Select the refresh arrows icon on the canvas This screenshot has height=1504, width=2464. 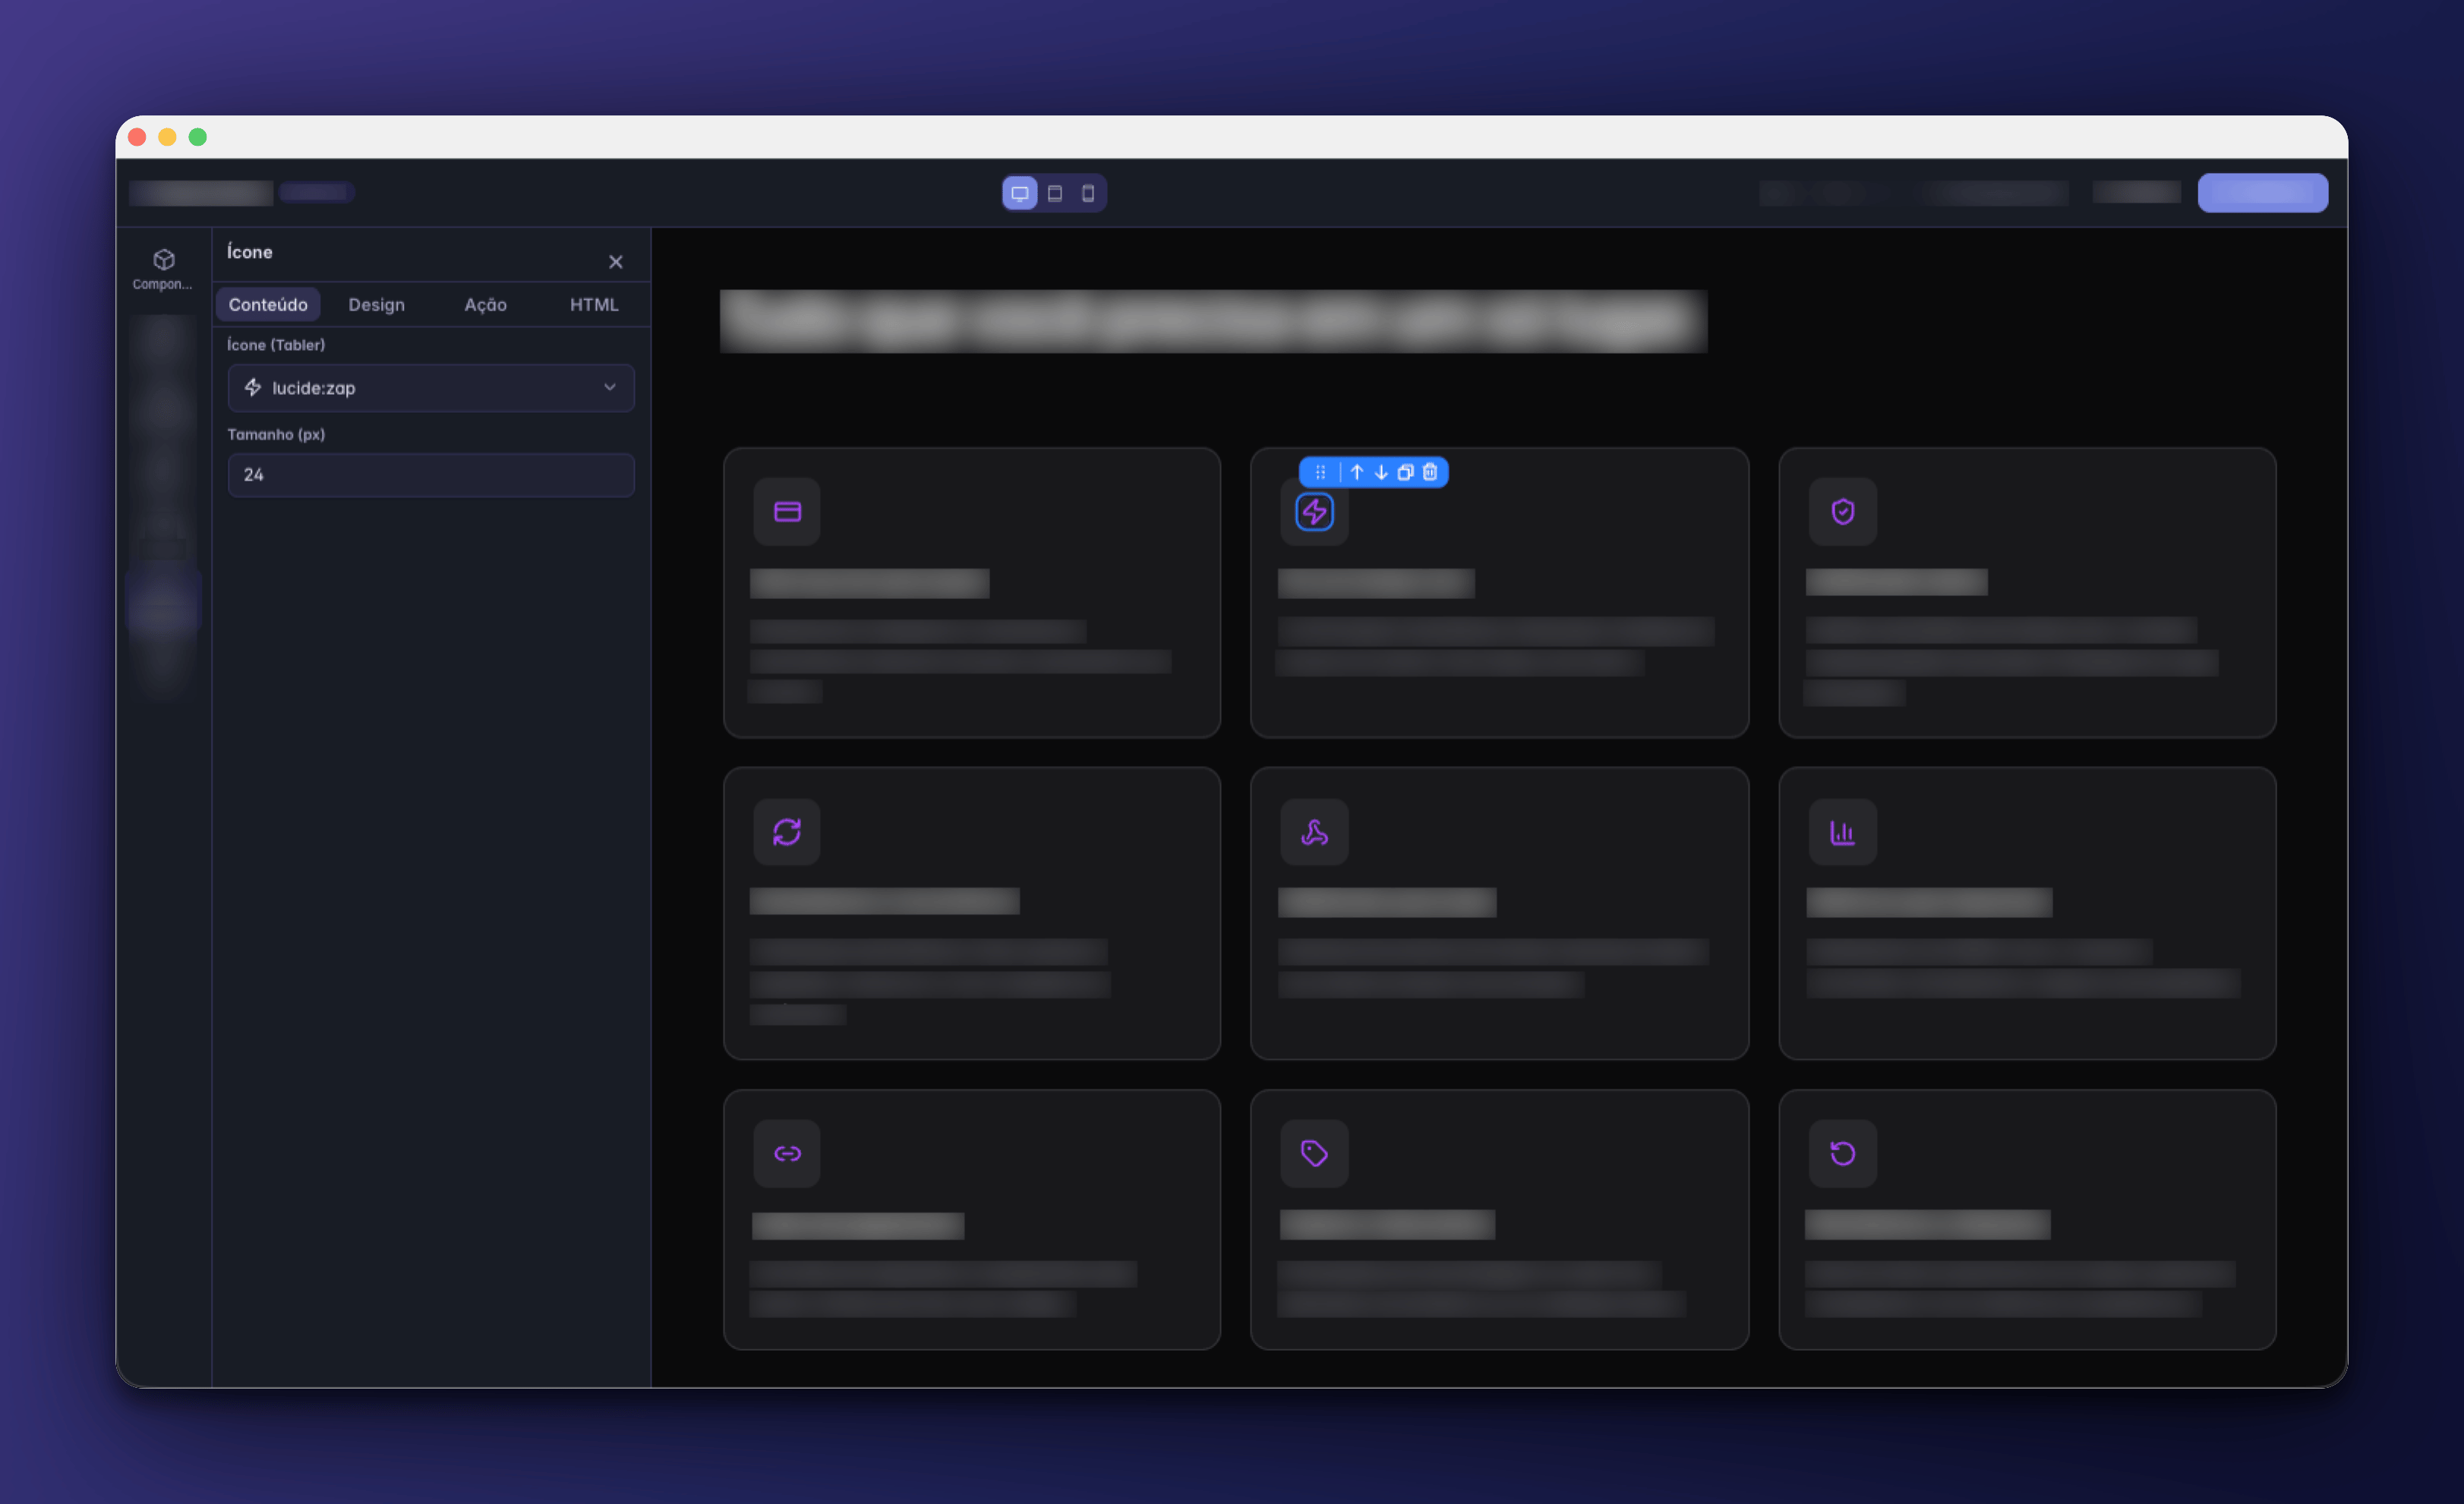click(x=787, y=832)
